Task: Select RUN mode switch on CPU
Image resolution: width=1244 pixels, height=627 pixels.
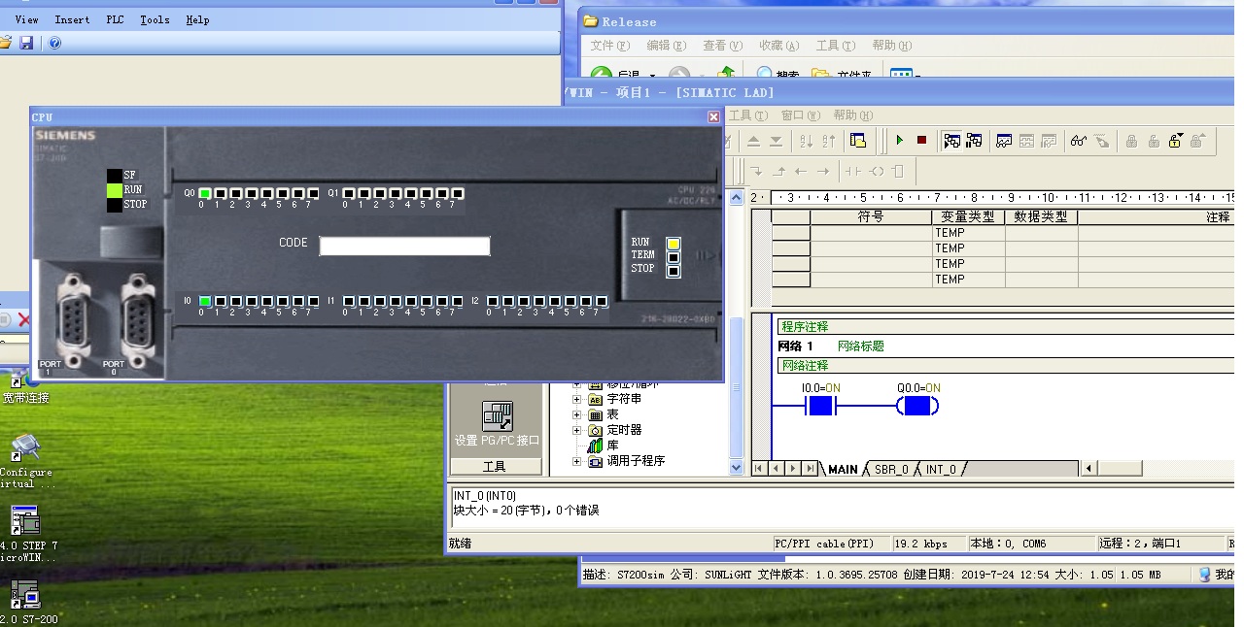Action: coord(674,244)
